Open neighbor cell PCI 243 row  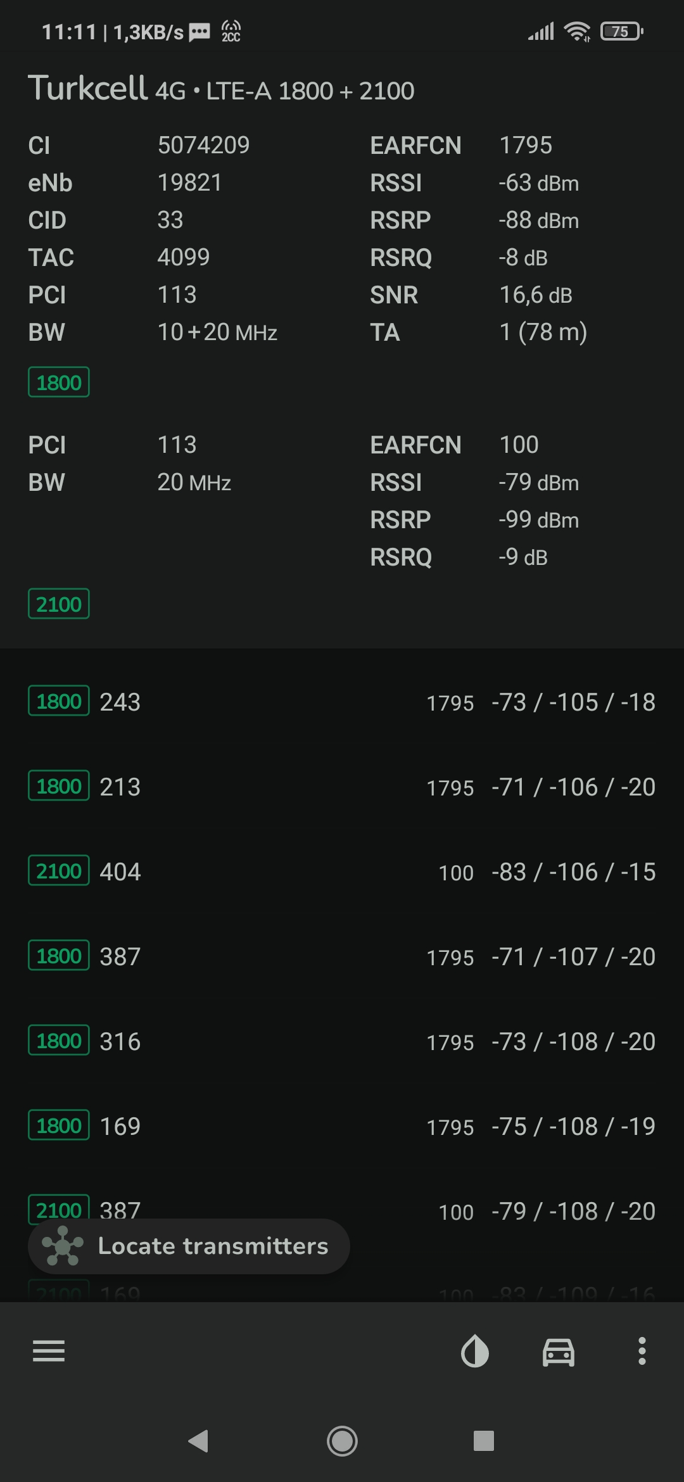(342, 702)
